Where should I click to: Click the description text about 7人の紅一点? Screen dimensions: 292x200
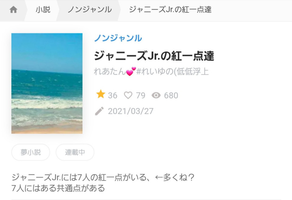[103, 182]
